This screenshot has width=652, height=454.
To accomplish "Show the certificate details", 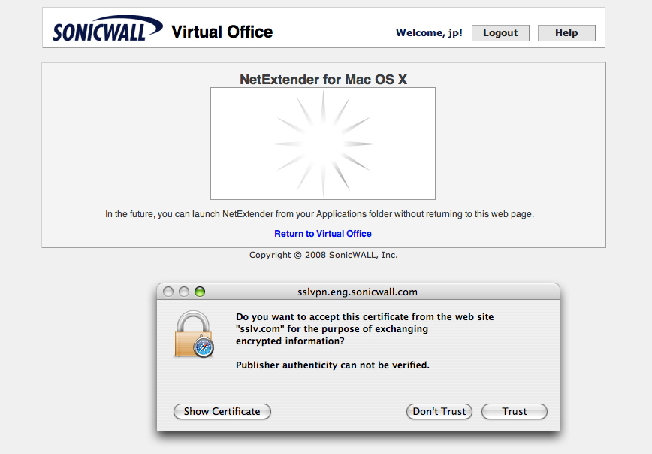I will [222, 411].
